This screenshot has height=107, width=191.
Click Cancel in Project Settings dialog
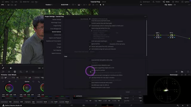click(128, 92)
